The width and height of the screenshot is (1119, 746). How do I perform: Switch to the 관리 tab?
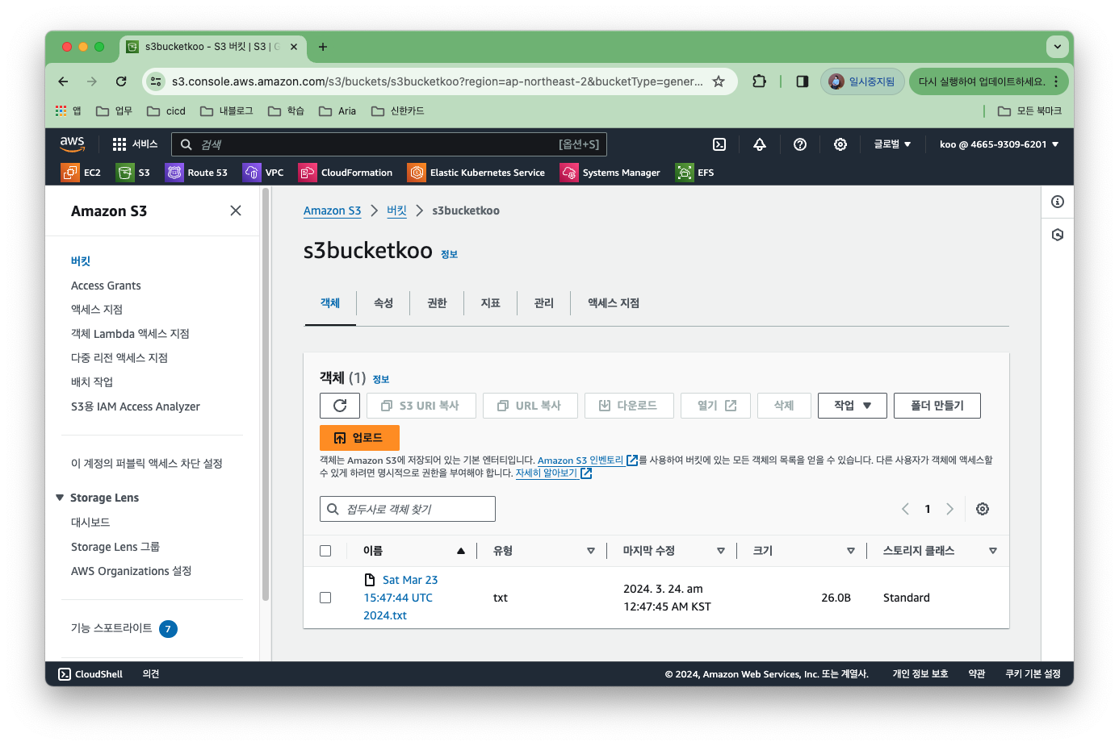(x=543, y=303)
